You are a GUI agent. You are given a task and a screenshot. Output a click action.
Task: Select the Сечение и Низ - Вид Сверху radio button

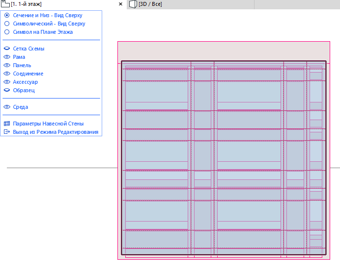(x=7, y=15)
